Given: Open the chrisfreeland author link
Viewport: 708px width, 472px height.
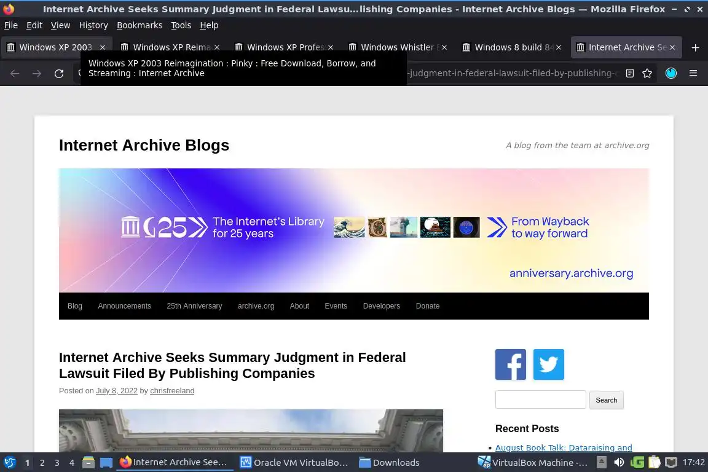Looking at the screenshot, I should [x=172, y=391].
